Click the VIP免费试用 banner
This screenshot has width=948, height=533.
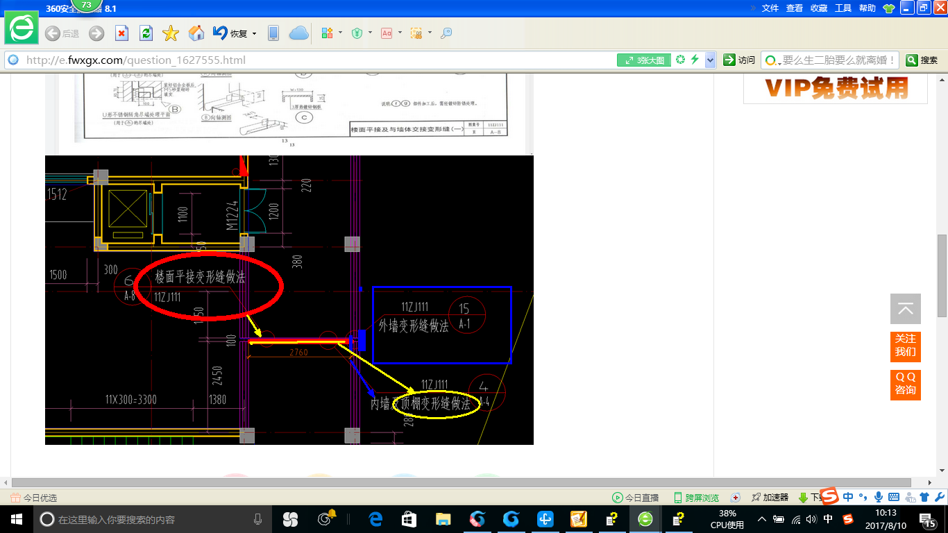tap(836, 89)
